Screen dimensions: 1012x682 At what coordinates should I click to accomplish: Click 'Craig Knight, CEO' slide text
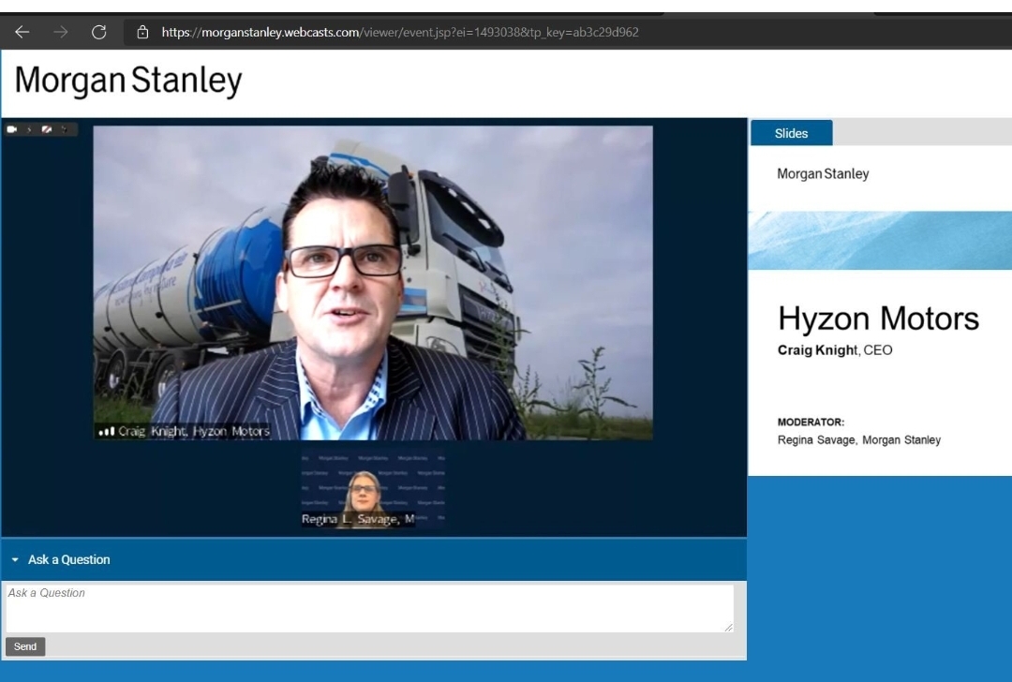pyautogui.click(x=835, y=349)
